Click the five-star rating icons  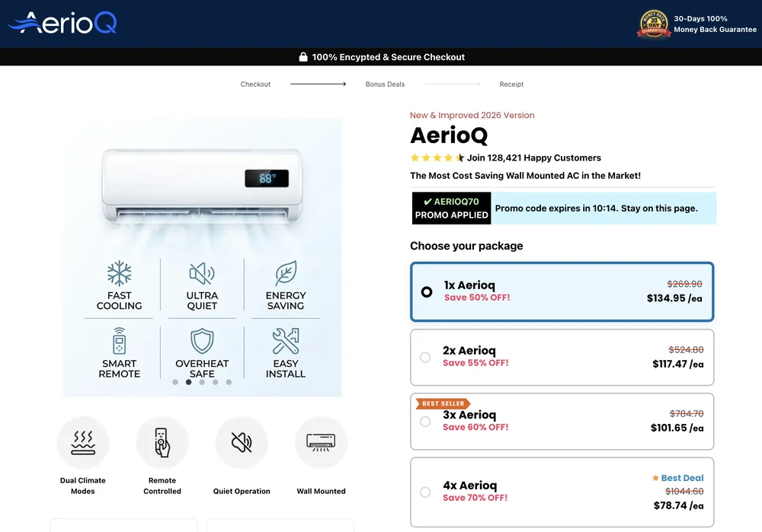click(437, 158)
